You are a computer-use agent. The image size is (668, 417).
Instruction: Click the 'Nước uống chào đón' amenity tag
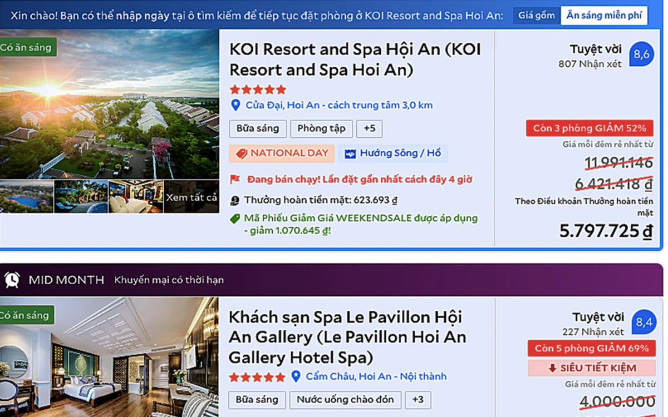345,399
